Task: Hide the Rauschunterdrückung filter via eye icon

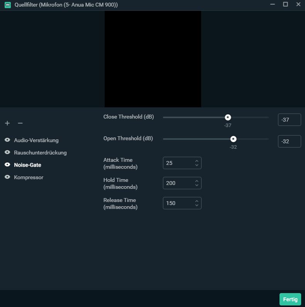Action: pos(7,153)
